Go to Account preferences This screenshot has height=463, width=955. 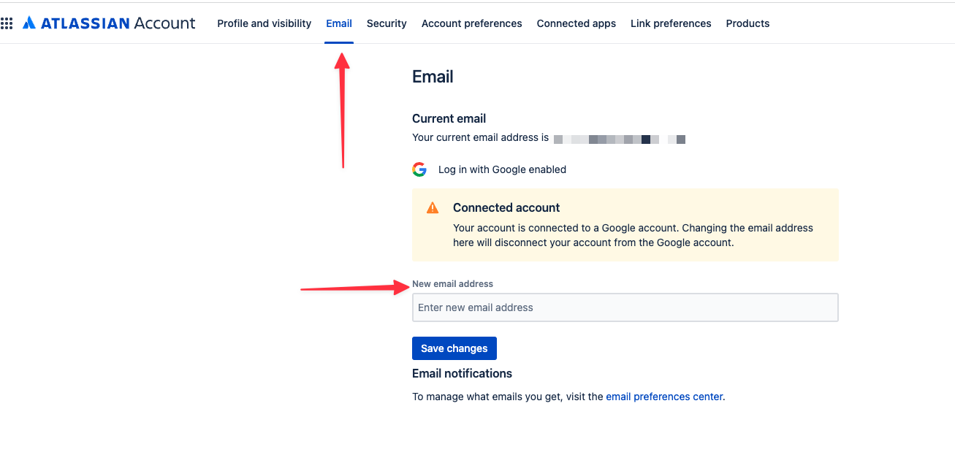tap(471, 23)
